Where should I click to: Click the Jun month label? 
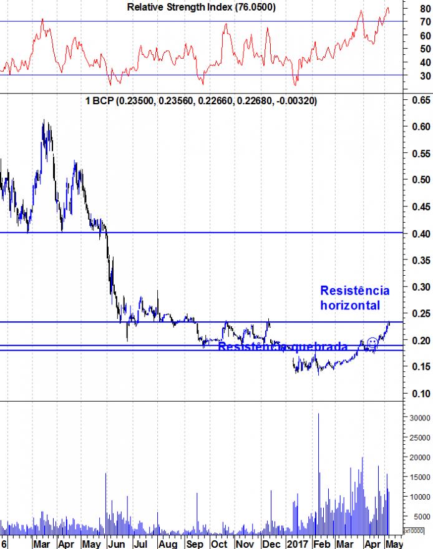tap(116, 544)
